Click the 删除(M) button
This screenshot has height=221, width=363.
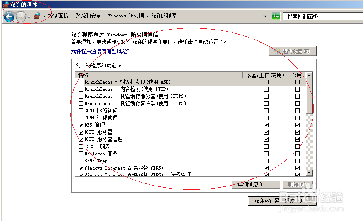[297, 184]
